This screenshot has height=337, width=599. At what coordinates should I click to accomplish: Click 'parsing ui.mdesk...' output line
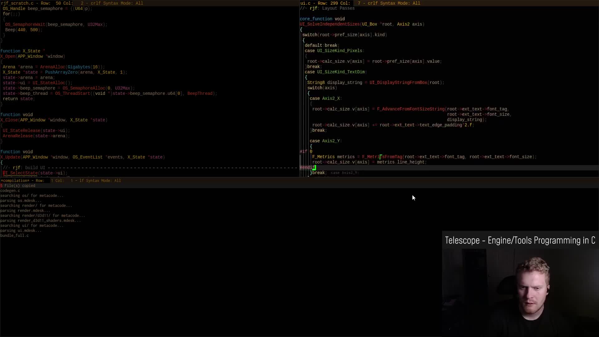point(21,230)
